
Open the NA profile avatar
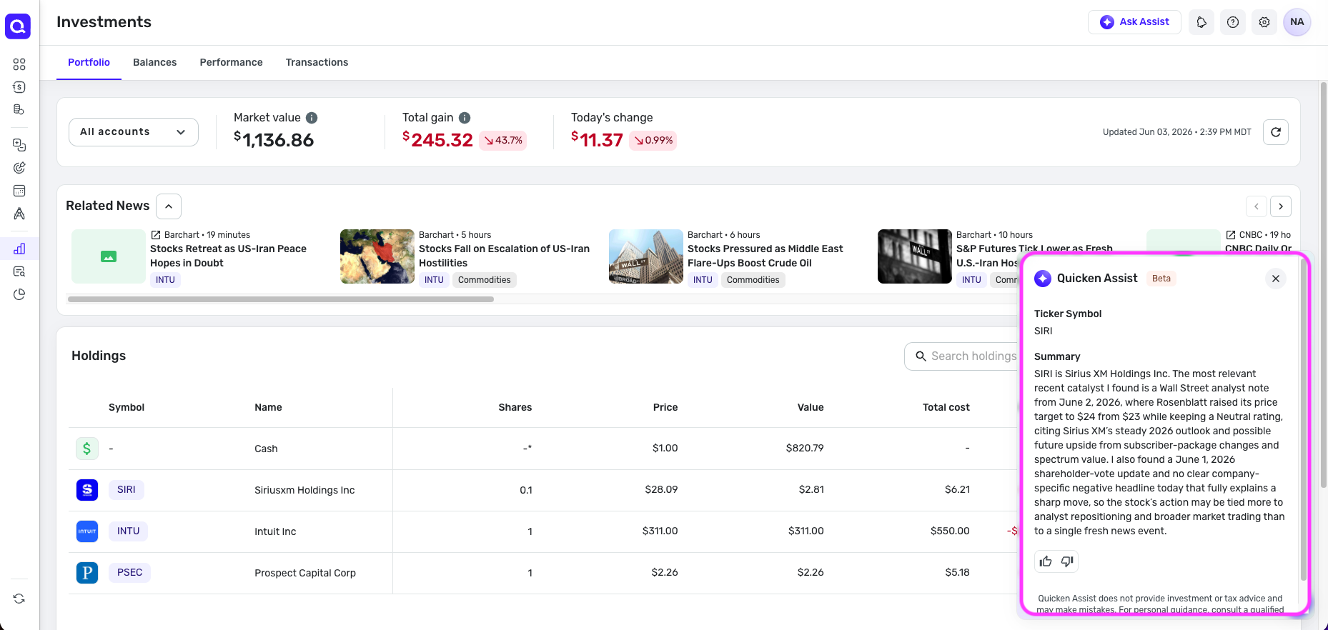1297,22
